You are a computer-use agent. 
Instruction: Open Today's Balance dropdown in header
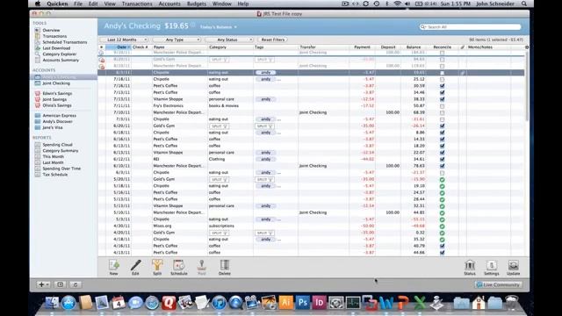point(219,27)
